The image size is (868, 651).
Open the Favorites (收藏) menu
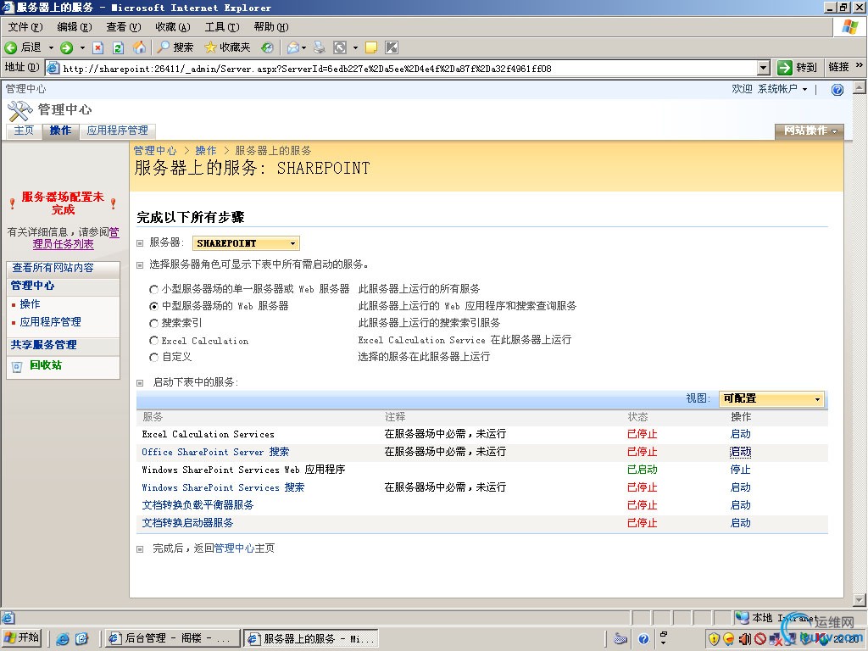click(x=173, y=26)
